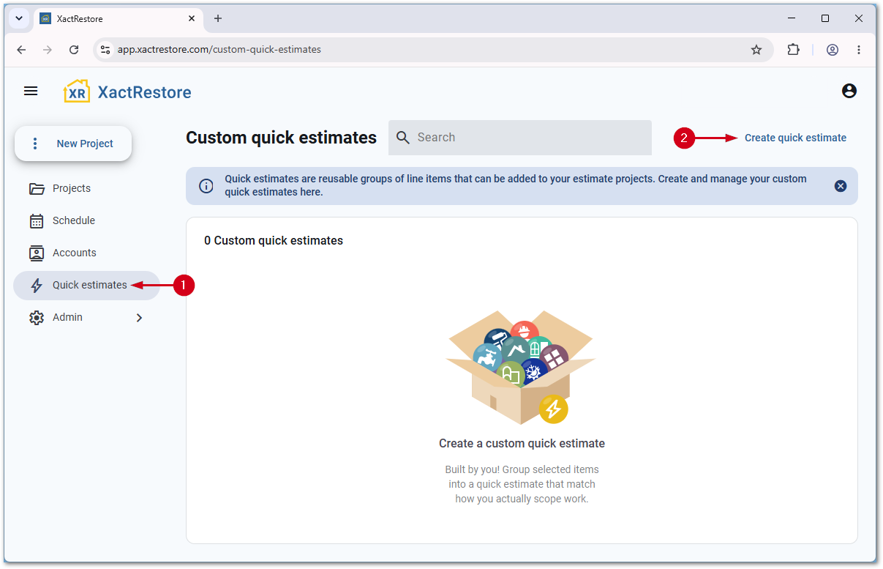Go back in the browser
This screenshot has width=883, height=569.
pyautogui.click(x=21, y=50)
